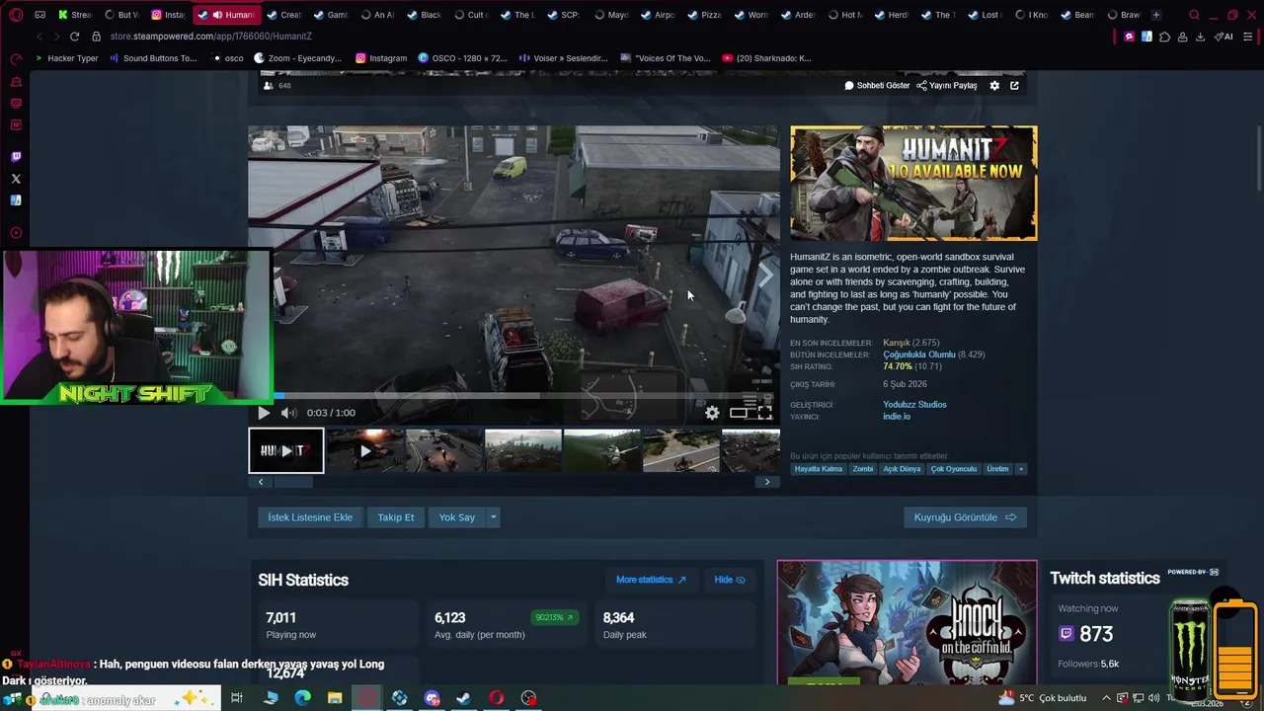Hide the SIH Statistics panel

coord(730,580)
